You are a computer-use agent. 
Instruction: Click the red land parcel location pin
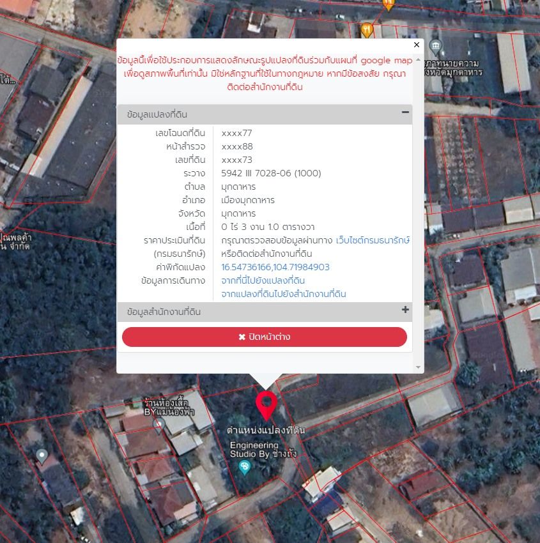[x=266, y=406]
